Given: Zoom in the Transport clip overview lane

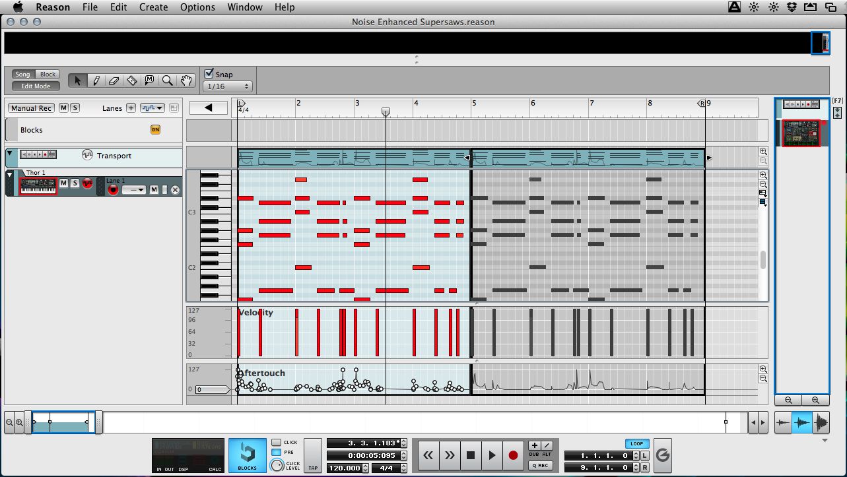Looking at the screenshot, I should 763,151.
